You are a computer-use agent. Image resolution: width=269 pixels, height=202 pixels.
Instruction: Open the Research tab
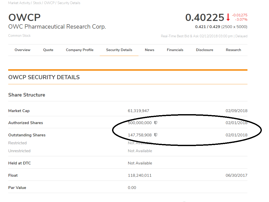tap(234, 50)
